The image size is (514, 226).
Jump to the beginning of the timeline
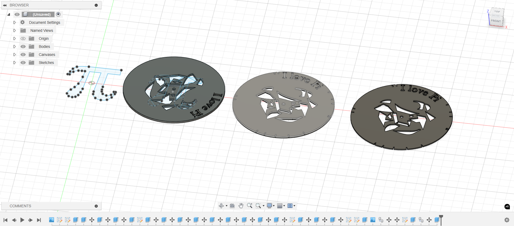tap(5, 220)
